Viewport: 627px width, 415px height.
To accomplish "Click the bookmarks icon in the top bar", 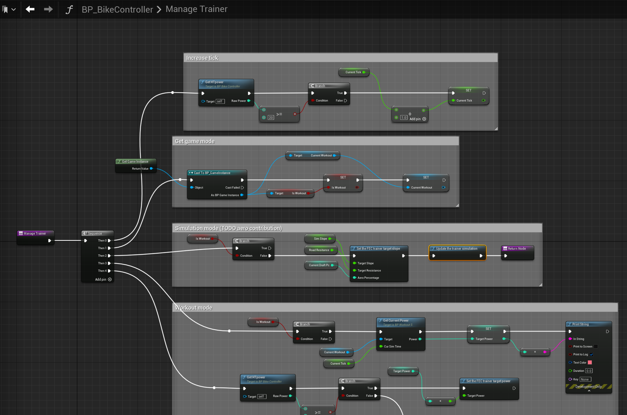I will [5, 9].
